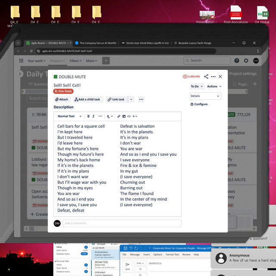The height and width of the screenshot is (276, 276).
Task: Click the Attach paperclip button
Action: pyautogui.click(x=62, y=99)
